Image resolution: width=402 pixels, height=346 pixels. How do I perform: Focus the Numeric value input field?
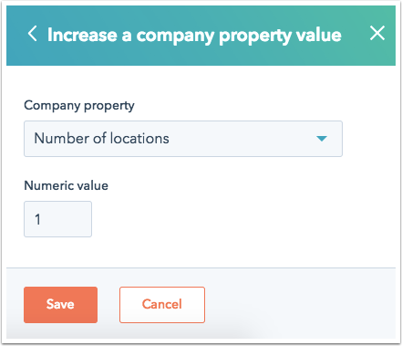(x=57, y=219)
